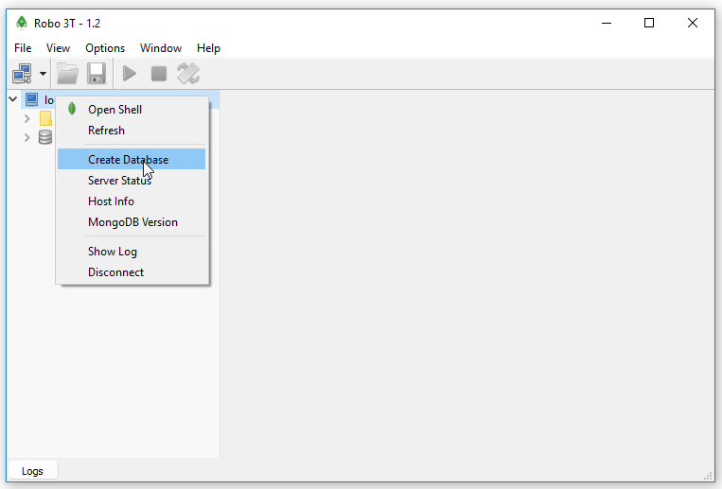
Task: Click the Execute play toolbar icon
Action: [x=130, y=74]
